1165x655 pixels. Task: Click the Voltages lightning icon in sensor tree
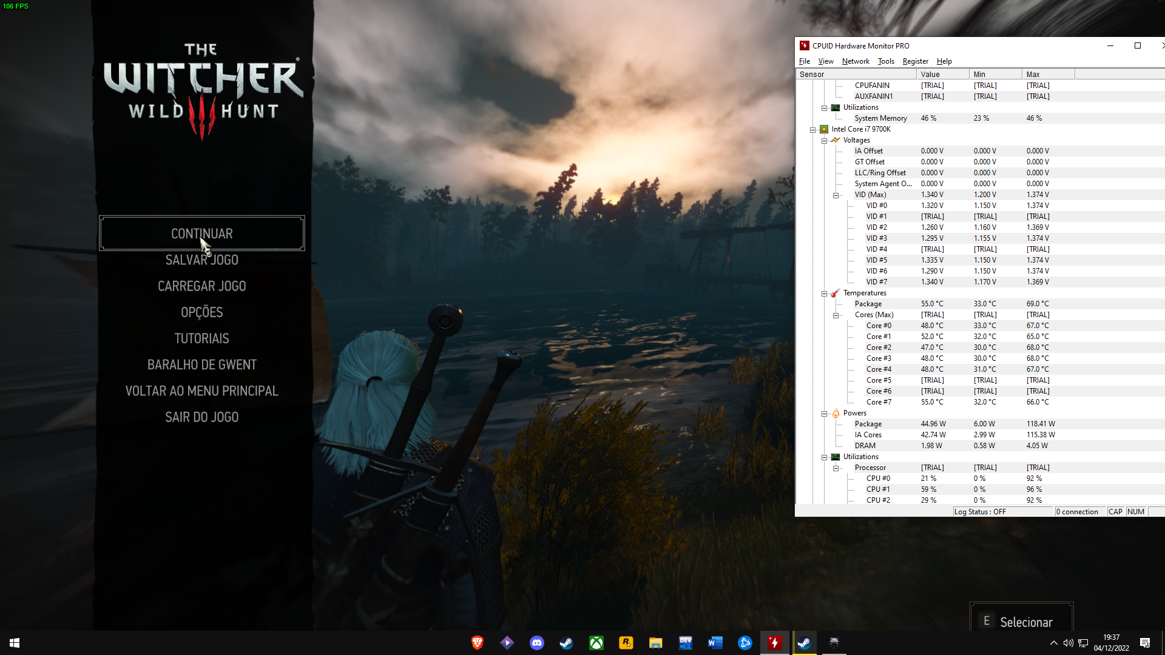[x=836, y=140]
